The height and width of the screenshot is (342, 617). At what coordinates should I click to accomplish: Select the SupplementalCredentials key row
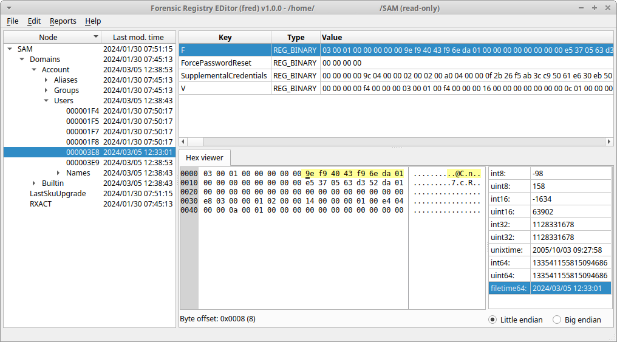coord(396,75)
